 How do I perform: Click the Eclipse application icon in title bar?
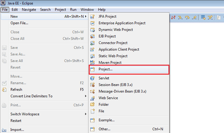click(x=3, y=3)
